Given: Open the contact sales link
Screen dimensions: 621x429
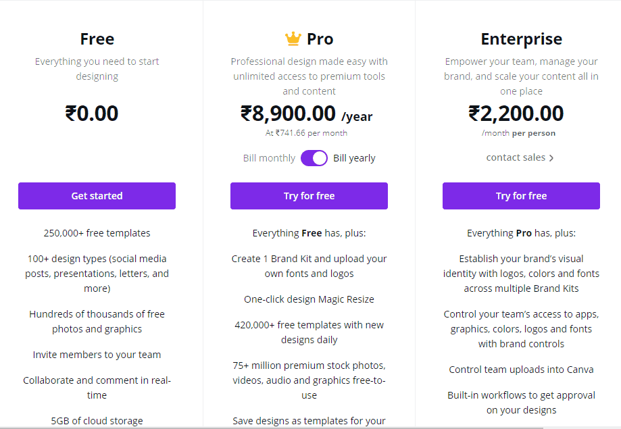Looking at the screenshot, I should (516, 157).
